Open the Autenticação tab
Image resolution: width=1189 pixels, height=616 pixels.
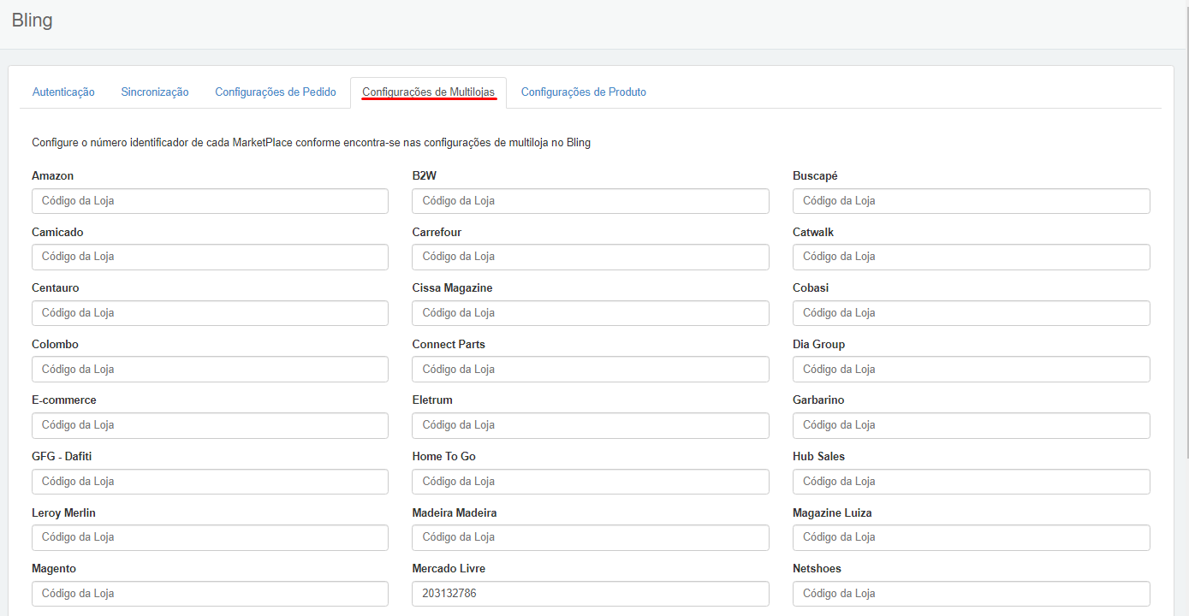[63, 92]
